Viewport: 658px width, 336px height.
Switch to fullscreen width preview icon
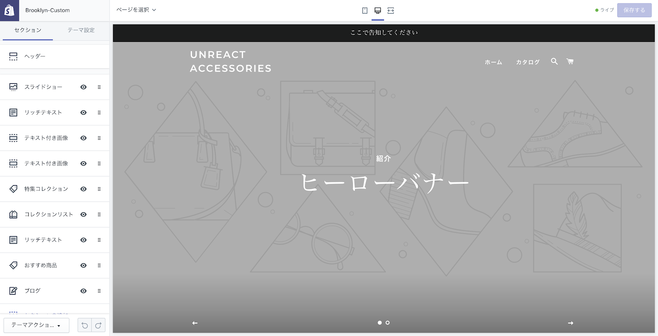pos(391,11)
